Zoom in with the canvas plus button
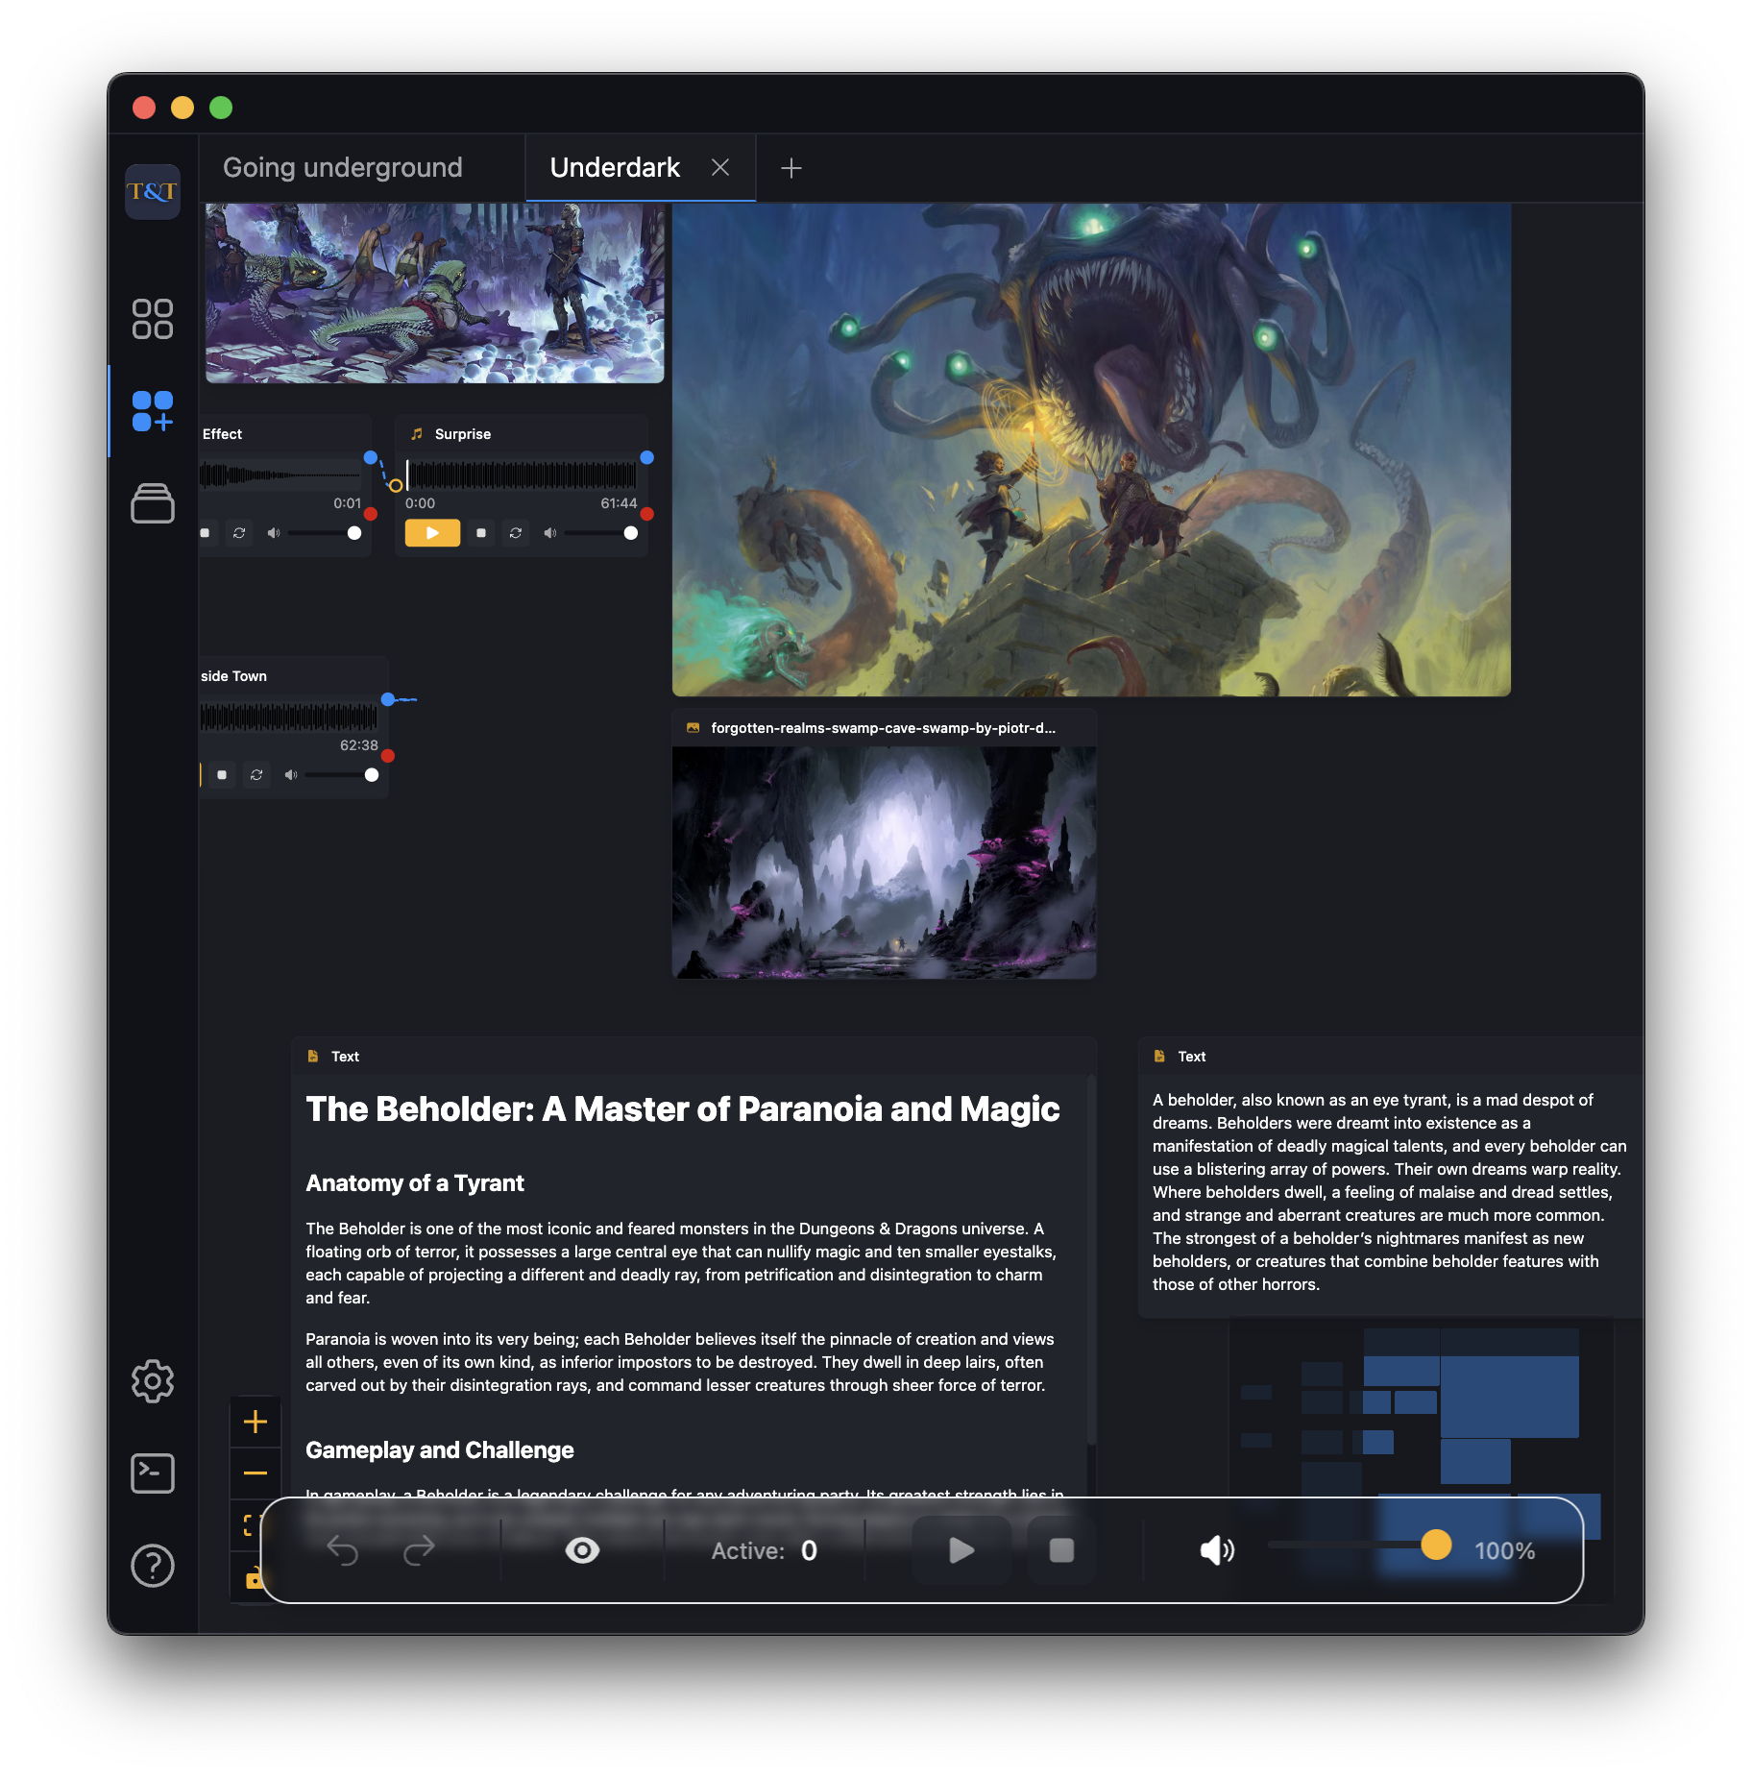This screenshot has height=1777, width=1752. (255, 1422)
